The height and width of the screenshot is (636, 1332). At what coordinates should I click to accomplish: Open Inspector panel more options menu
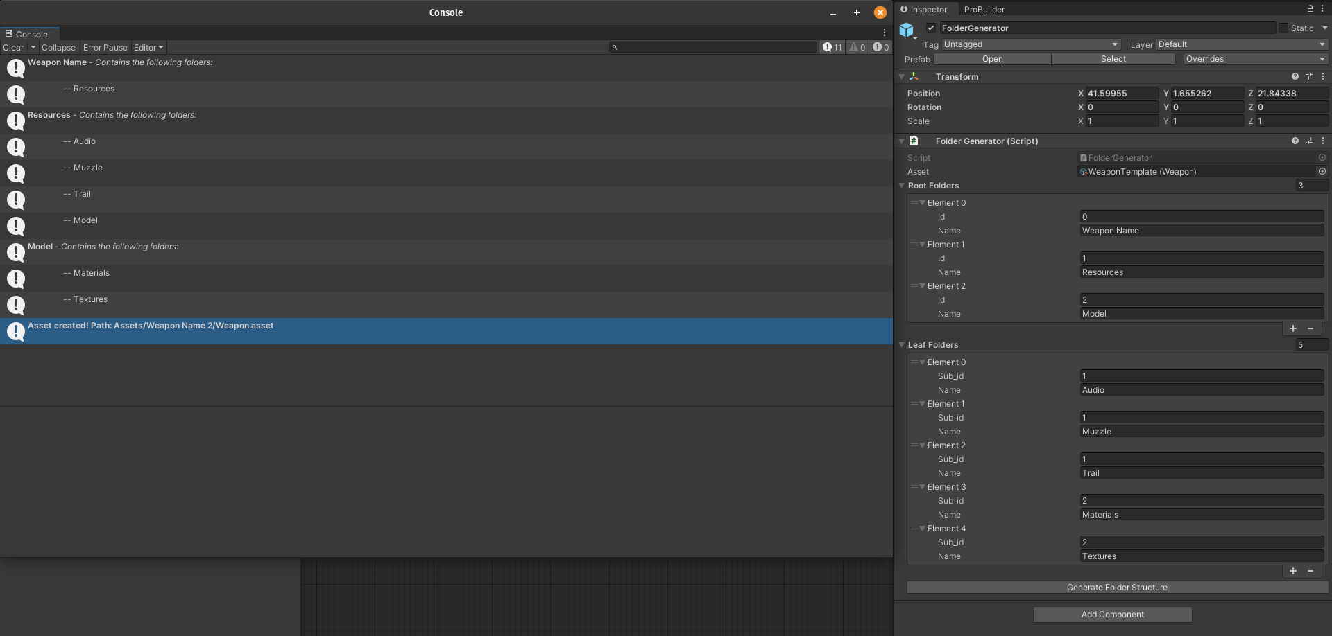click(x=1322, y=9)
